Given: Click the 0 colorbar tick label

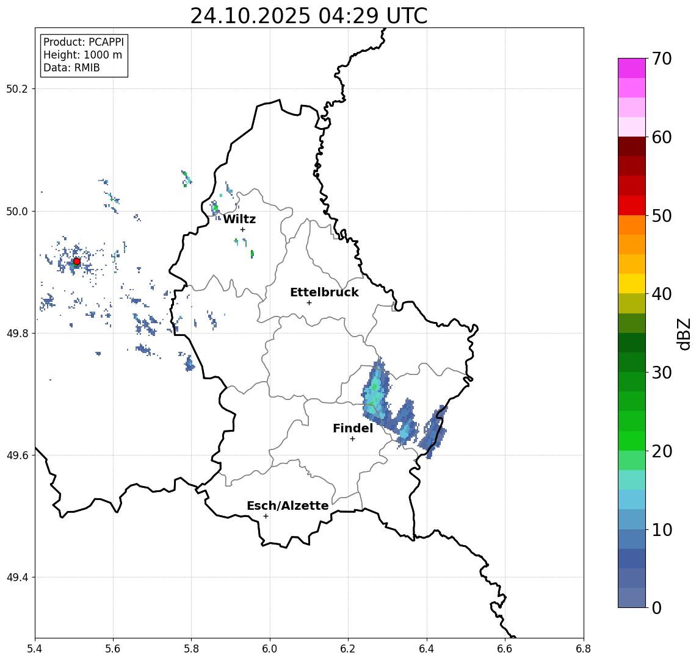Looking at the screenshot, I should click(657, 607).
